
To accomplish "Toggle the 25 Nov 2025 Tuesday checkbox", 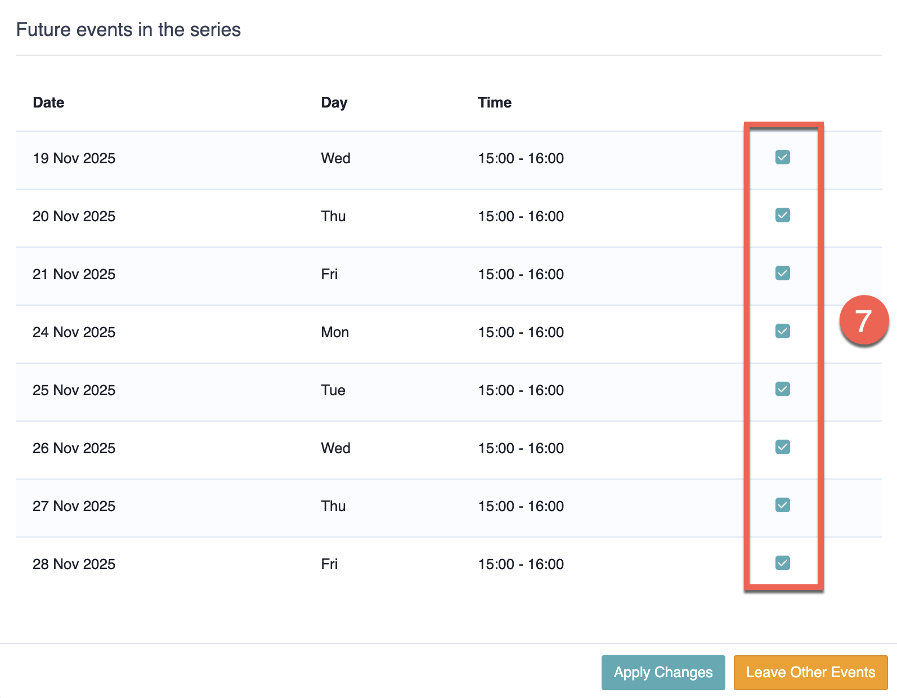I will (x=782, y=390).
